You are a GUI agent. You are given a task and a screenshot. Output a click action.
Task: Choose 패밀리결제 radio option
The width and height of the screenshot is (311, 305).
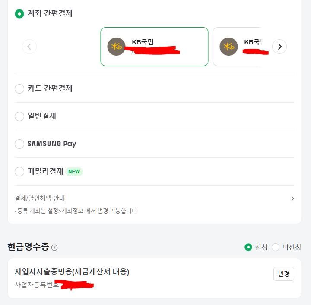coord(19,172)
